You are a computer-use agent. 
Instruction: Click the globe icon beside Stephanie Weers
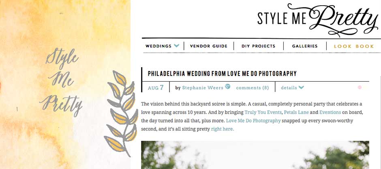[227, 87]
